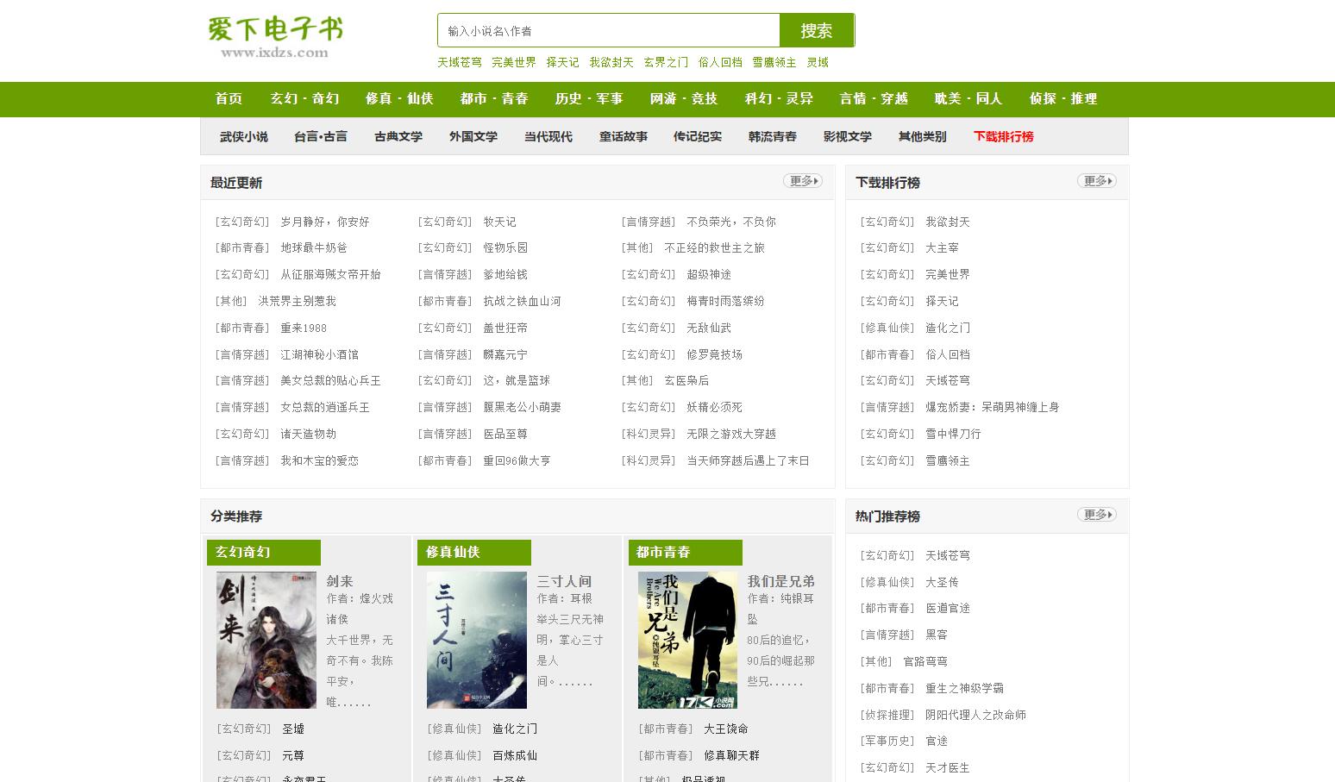This screenshot has width=1335, height=782.
Task: Open 更多 next to 最近更新 section
Action: (x=801, y=181)
